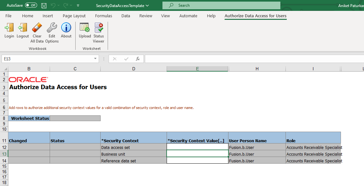Click the Status column header cell
The width and height of the screenshot is (364, 186).
click(75, 138)
